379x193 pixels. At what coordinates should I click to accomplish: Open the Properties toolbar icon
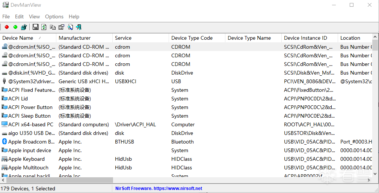point(61,27)
